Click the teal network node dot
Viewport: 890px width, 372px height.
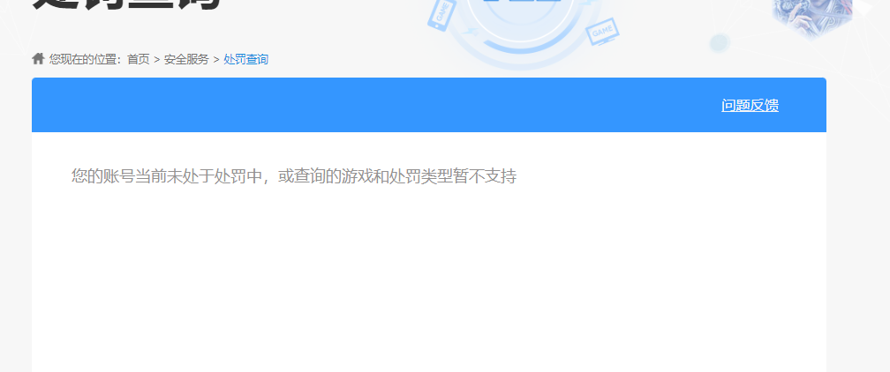coord(719,42)
